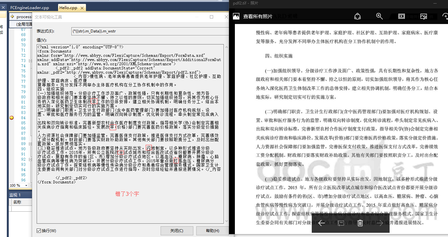Start a slideshow using the slideshow icon
Image resolution: width=448 pixels, height=237 pixels.
pyautogui.click(x=401, y=16)
